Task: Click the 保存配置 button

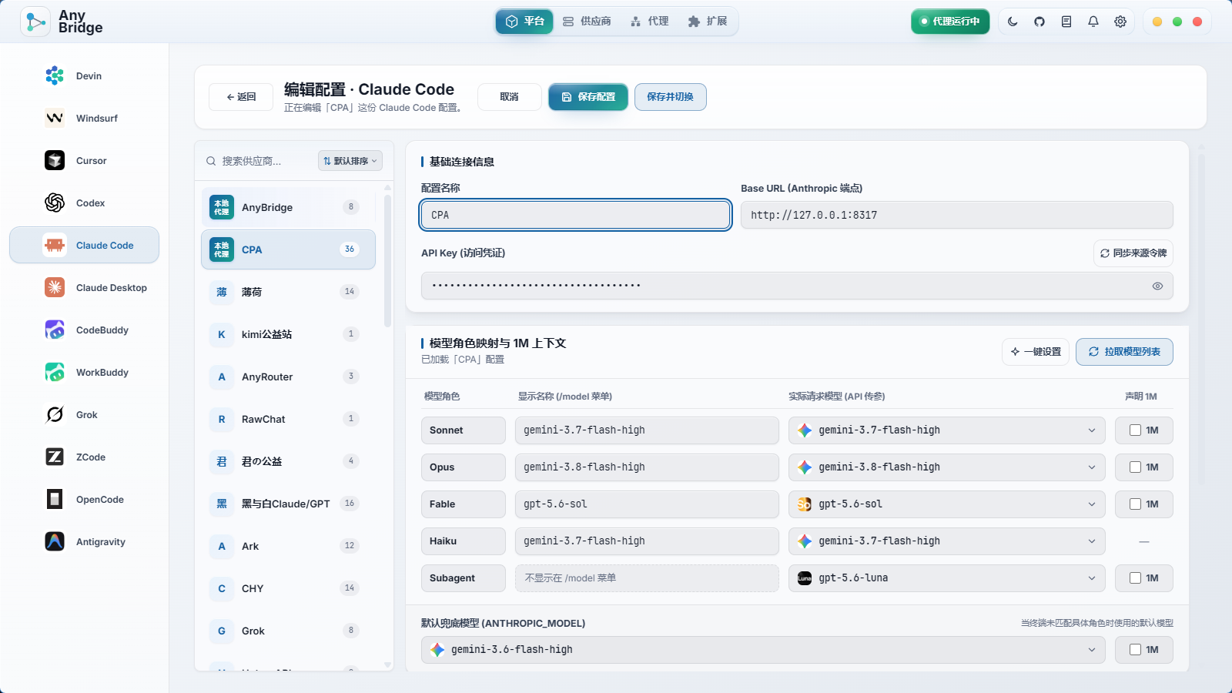Action: [x=588, y=97]
